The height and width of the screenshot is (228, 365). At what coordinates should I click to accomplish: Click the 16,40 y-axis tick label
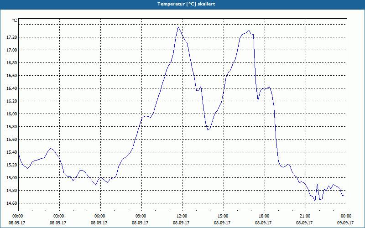pos(13,88)
